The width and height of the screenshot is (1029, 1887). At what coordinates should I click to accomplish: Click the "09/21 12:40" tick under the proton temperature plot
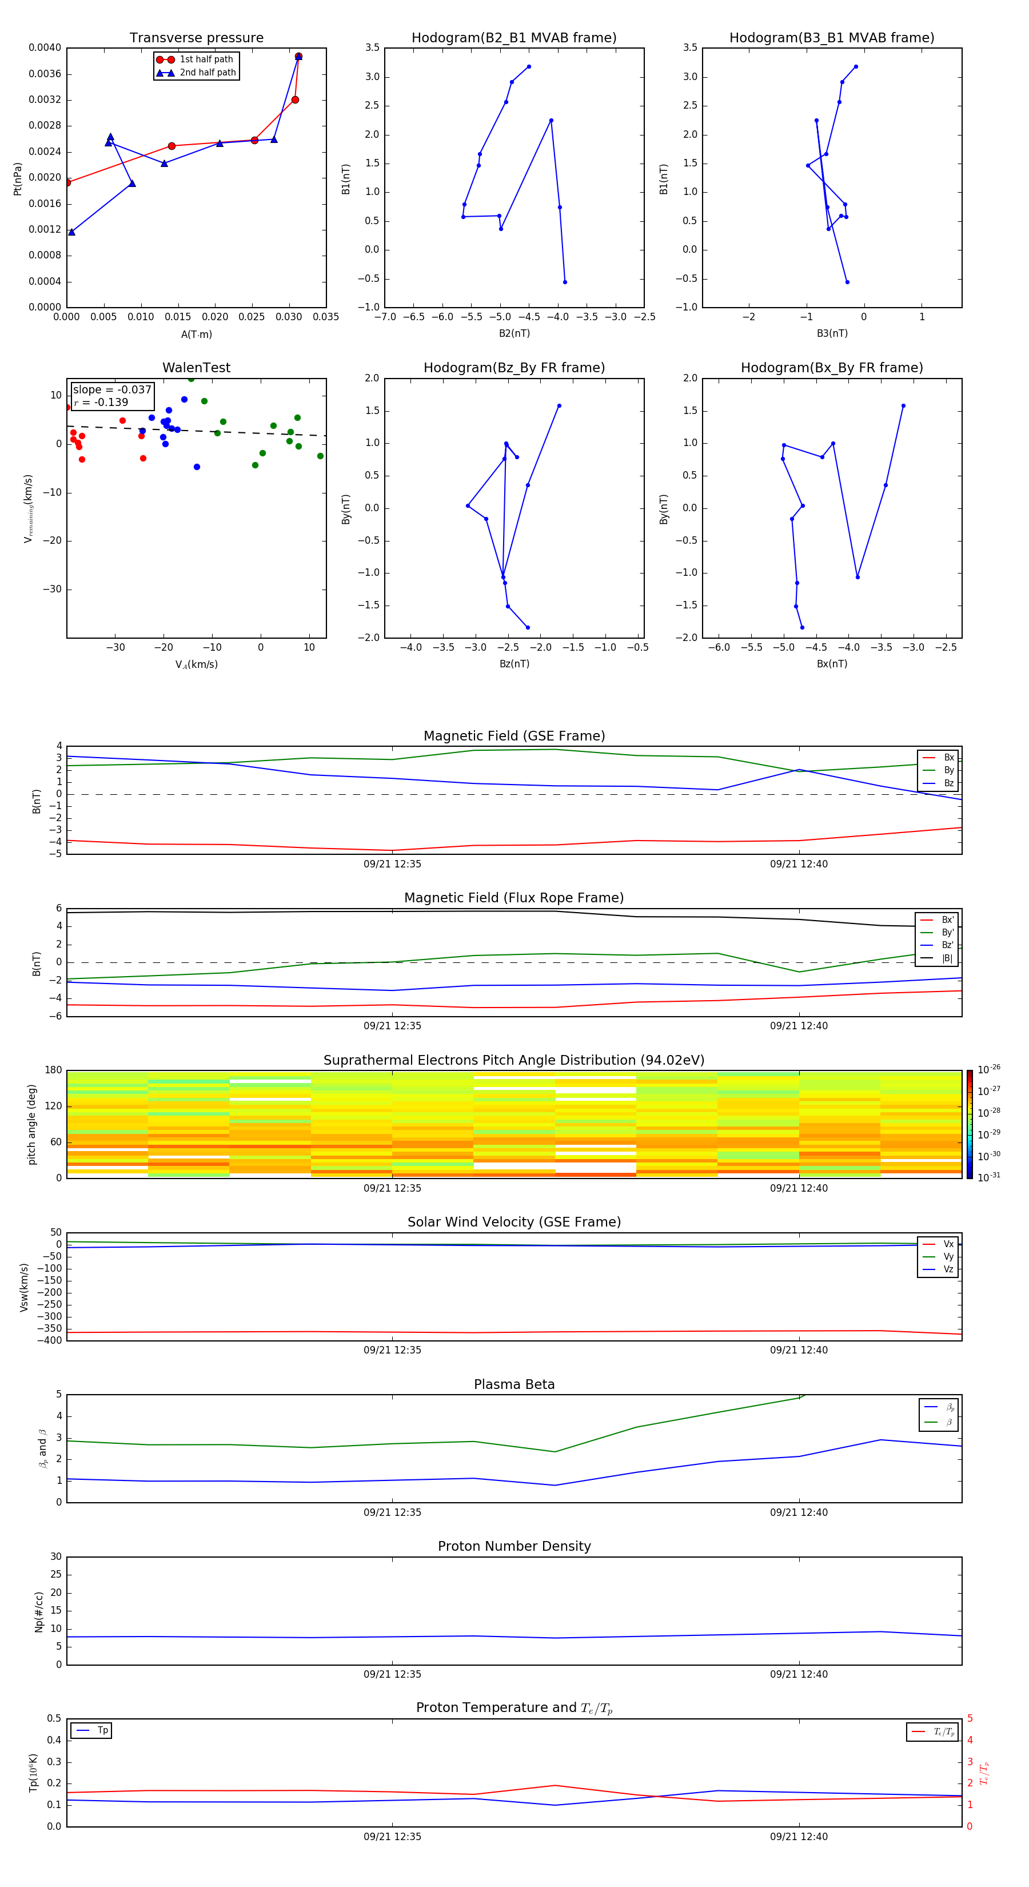pyautogui.click(x=798, y=1837)
